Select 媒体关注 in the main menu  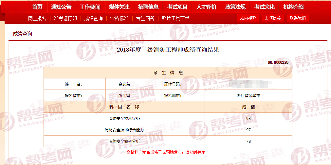pyautogui.click(x=119, y=7)
